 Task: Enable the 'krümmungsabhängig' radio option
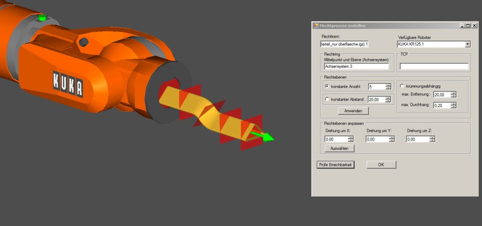402,86
